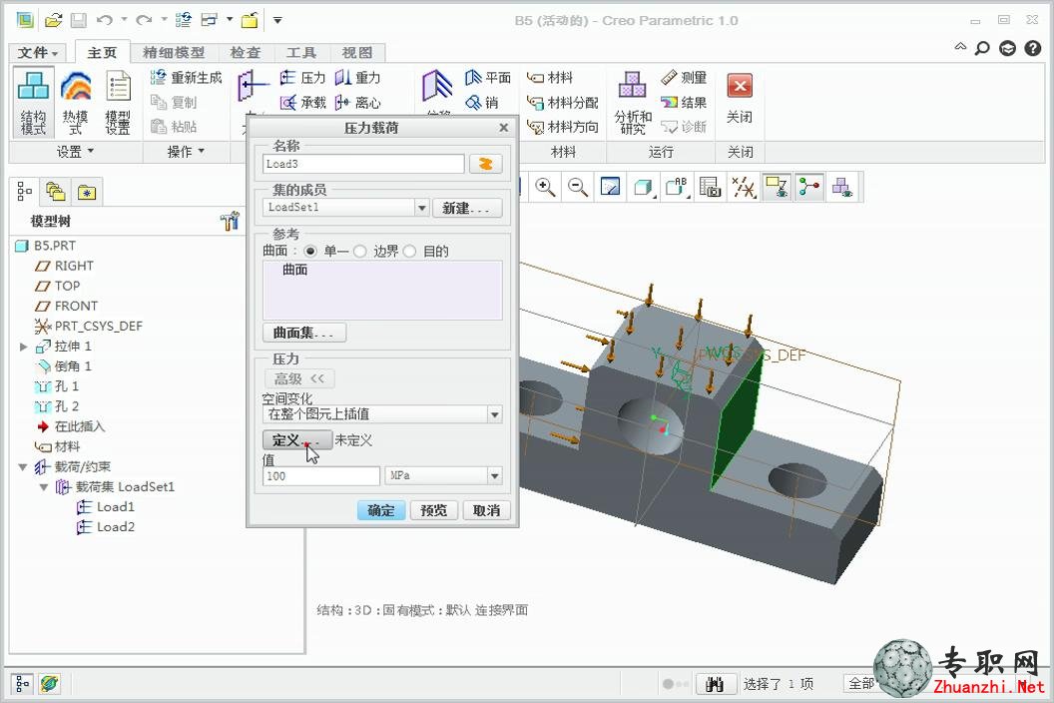Viewport: 1054px width, 703px height.
Task: Click the repaint view icon
Action: tap(611, 187)
